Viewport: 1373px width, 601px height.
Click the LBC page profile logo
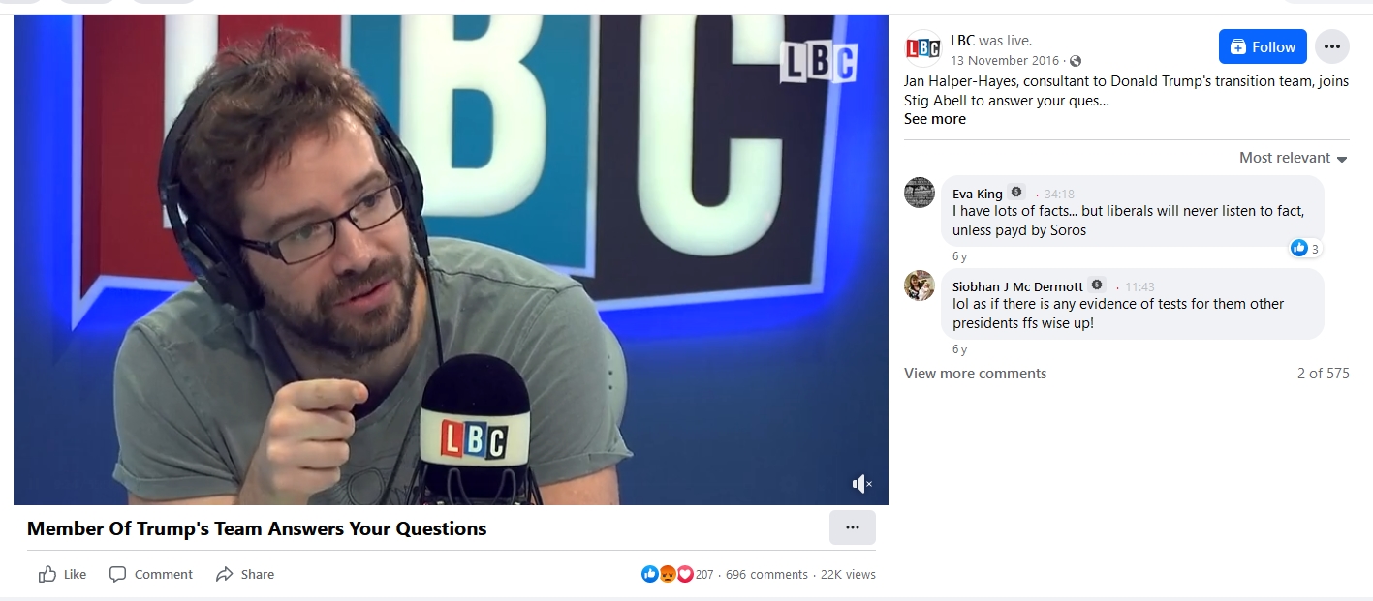[922, 47]
